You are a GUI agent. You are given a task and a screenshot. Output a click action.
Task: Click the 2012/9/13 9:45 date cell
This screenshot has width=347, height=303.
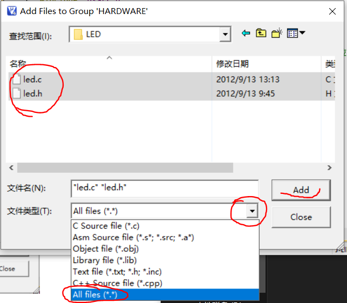[246, 93]
